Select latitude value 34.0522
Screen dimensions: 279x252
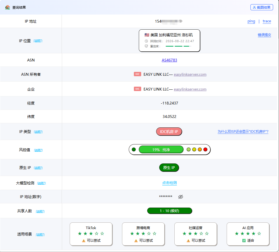coord(169,117)
